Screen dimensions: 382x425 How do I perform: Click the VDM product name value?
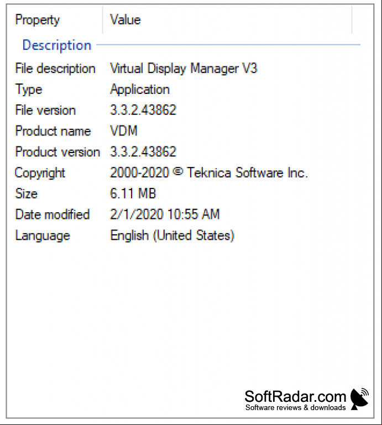124,131
